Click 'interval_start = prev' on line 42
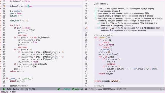The image size is (165, 93). pyautogui.click(x=29, y=40)
